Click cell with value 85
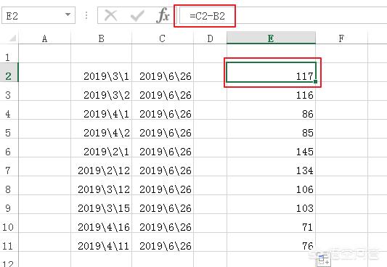Viewport: 387px width, 267px height. tap(271, 129)
